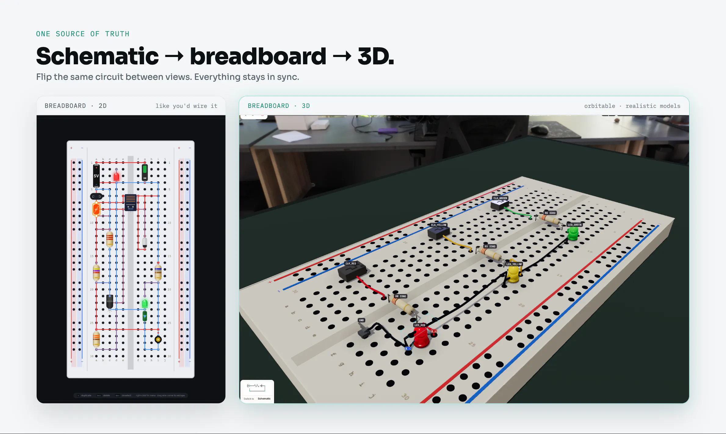Screen dimensions: 726x434
Task: Click the GND label in 3D view
Action: click(361, 320)
